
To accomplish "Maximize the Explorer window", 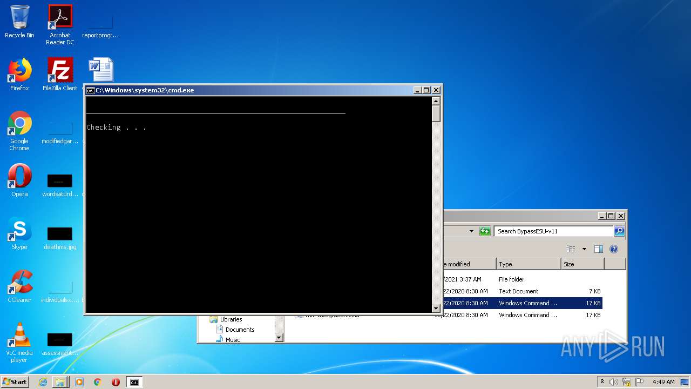I will [x=611, y=216].
